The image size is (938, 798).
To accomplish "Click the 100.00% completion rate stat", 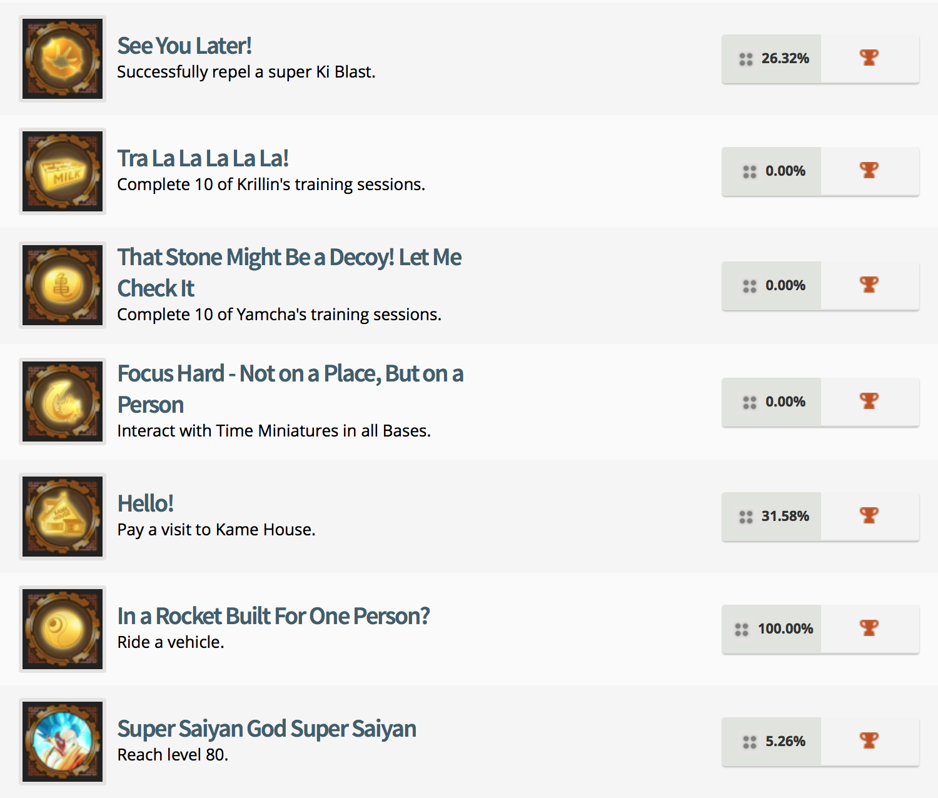I will point(785,629).
